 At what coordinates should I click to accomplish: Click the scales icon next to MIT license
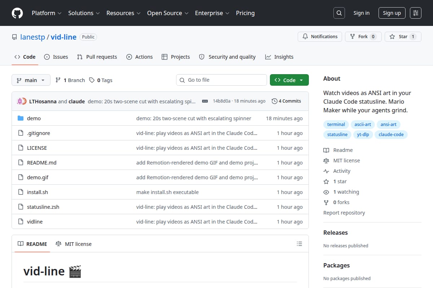pos(326,161)
